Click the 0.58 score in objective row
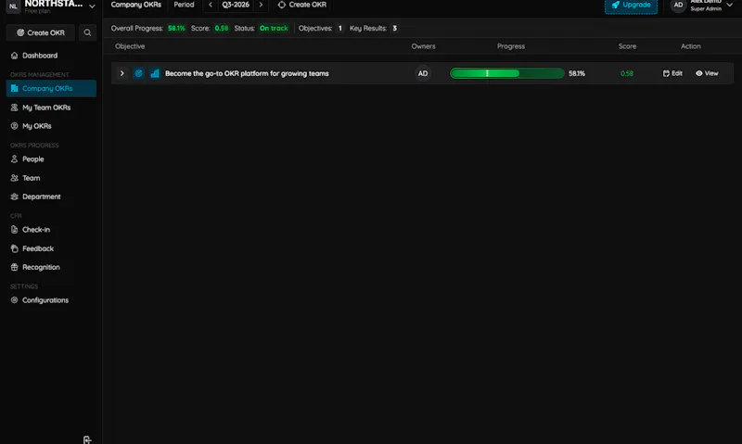 point(627,74)
